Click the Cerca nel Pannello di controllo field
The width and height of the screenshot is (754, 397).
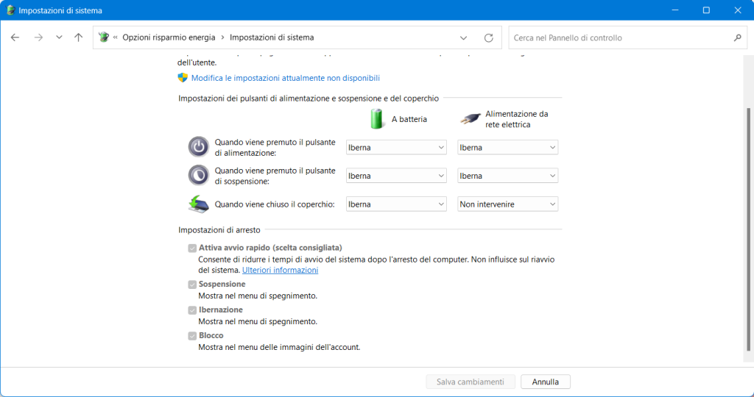click(x=619, y=37)
